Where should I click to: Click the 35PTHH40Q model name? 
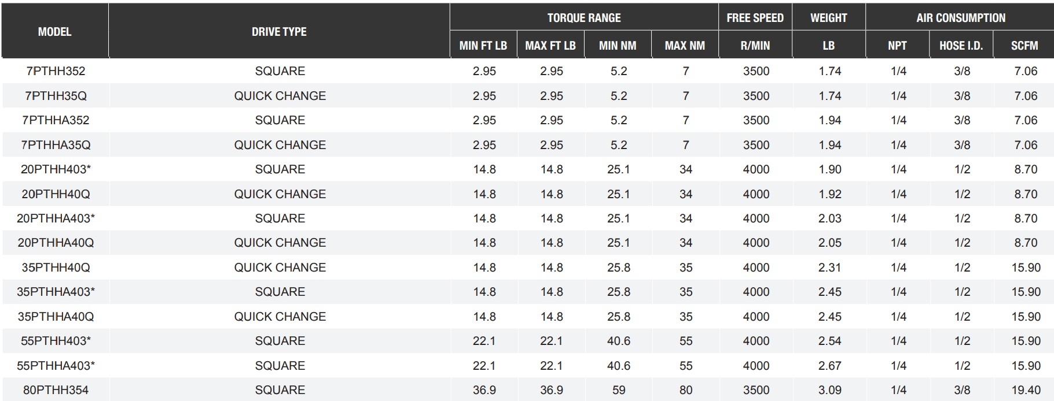click(x=56, y=268)
